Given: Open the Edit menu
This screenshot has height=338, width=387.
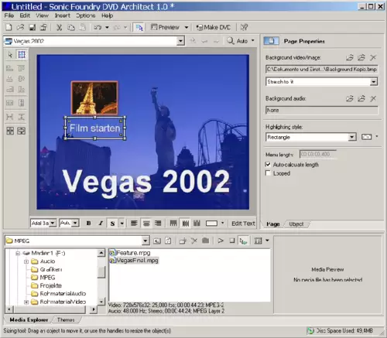Looking at the screenshot, I should pyautogui.click(x=25, y=15).
